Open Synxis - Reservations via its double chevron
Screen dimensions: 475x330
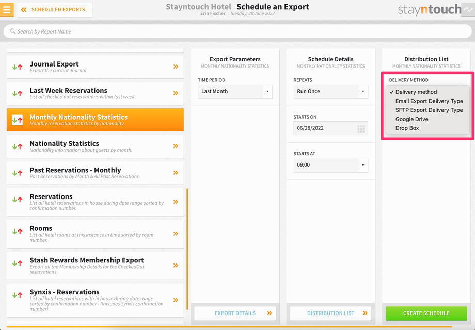pyautogui.click(x=176, y=300)
